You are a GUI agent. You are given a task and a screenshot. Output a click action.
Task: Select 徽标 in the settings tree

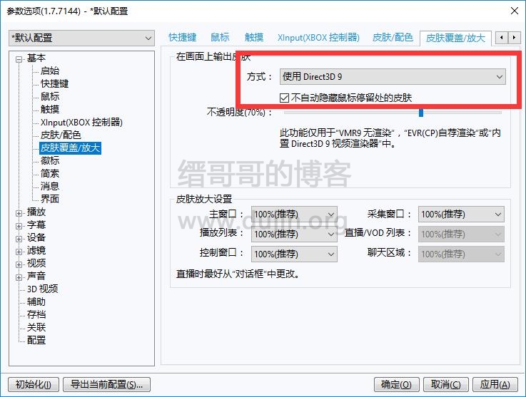(50, 160)
